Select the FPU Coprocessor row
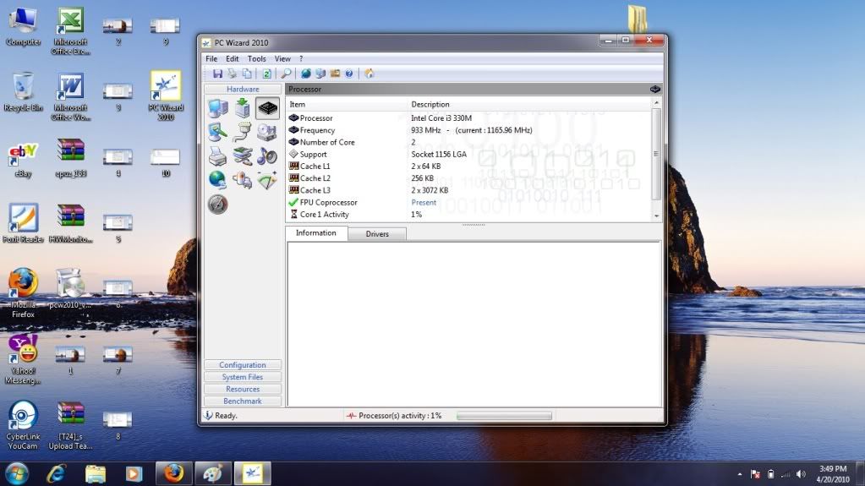This screenshot has height=486, width=865. coord(468,203)
